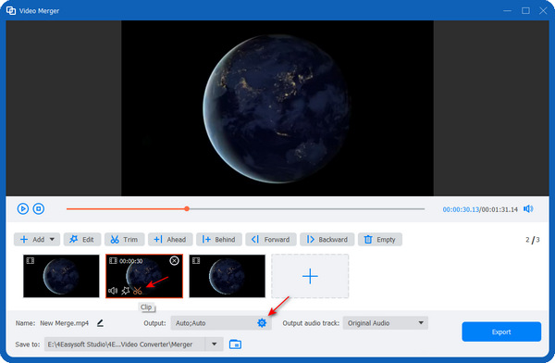Remove the selected clip with X icon
The height and width of the screenshot is (363, 555).
[x=174, y=260]
